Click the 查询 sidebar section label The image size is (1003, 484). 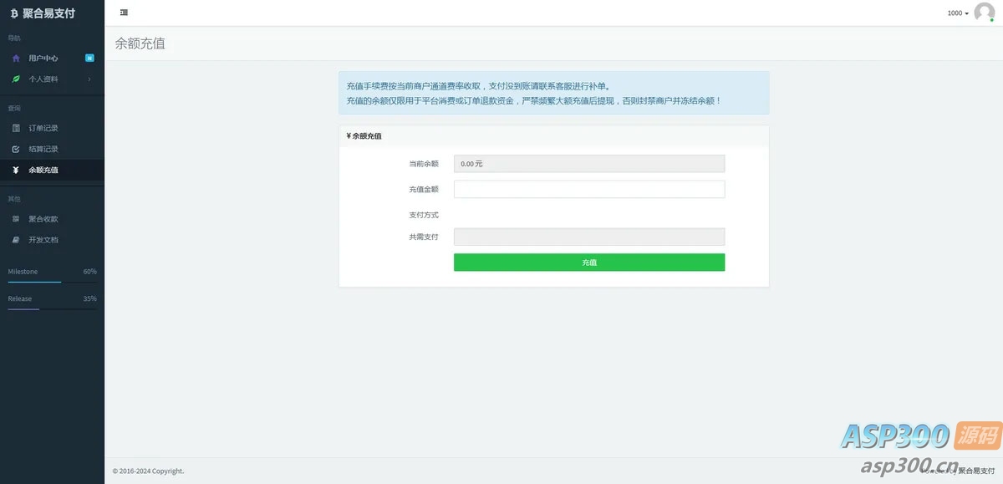[x=14, y=108]
